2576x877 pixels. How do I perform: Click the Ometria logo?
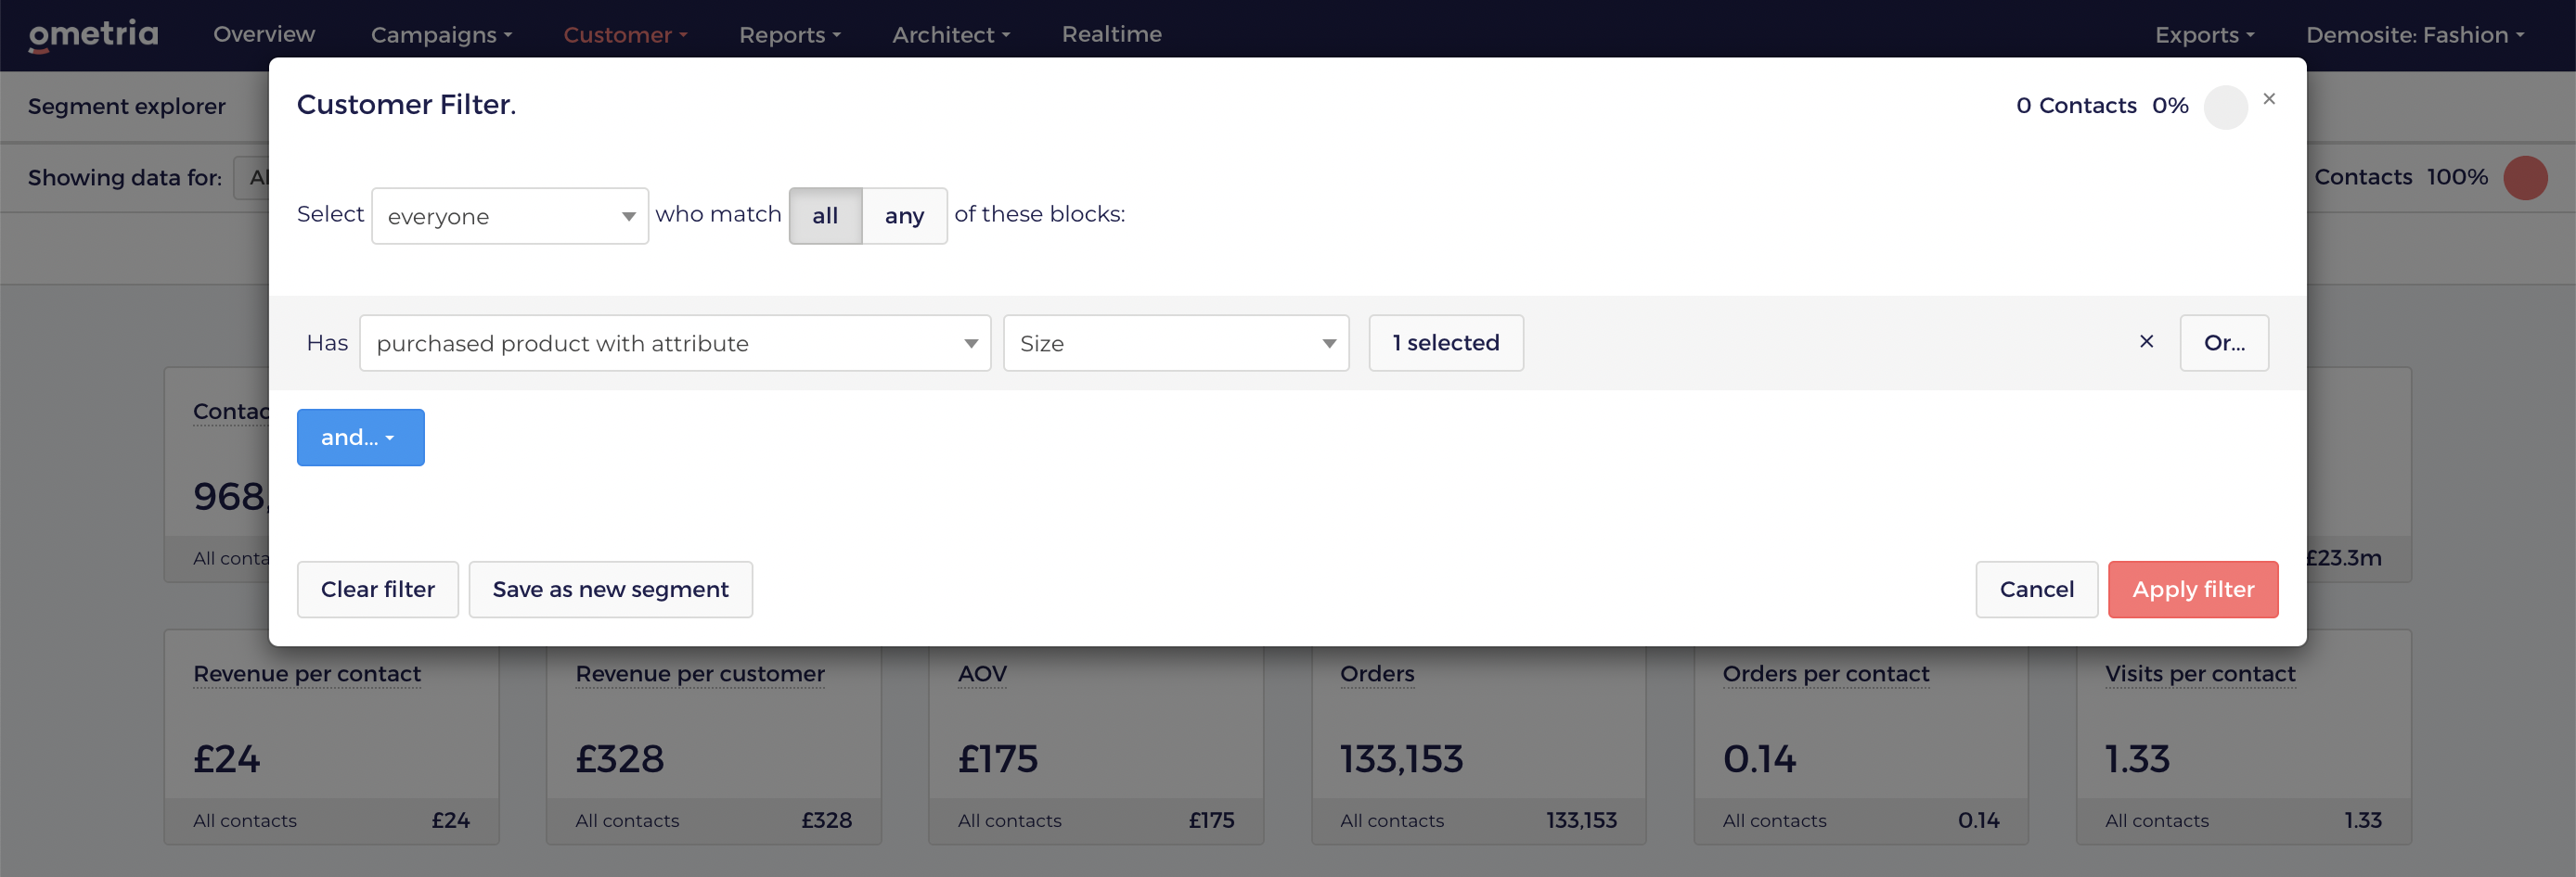(x=93, y=35)
